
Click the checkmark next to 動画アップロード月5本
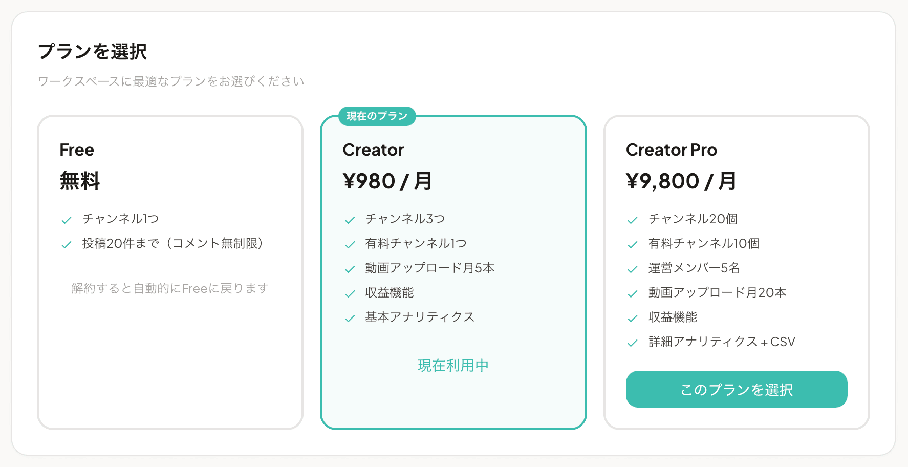coord(350,268)
